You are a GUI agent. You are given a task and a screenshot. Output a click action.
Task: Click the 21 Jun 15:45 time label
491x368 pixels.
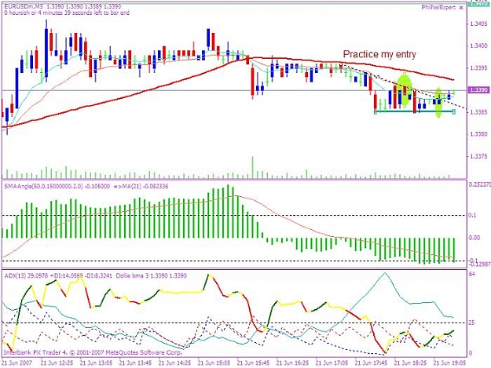(x=253, y=363)
